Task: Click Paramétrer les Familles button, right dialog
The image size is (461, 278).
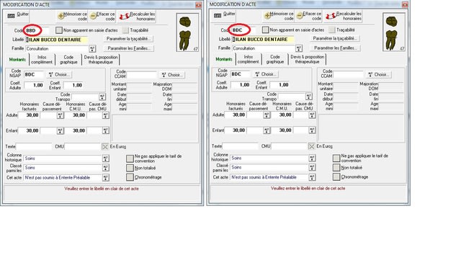Action: click(x=335, y=48)
